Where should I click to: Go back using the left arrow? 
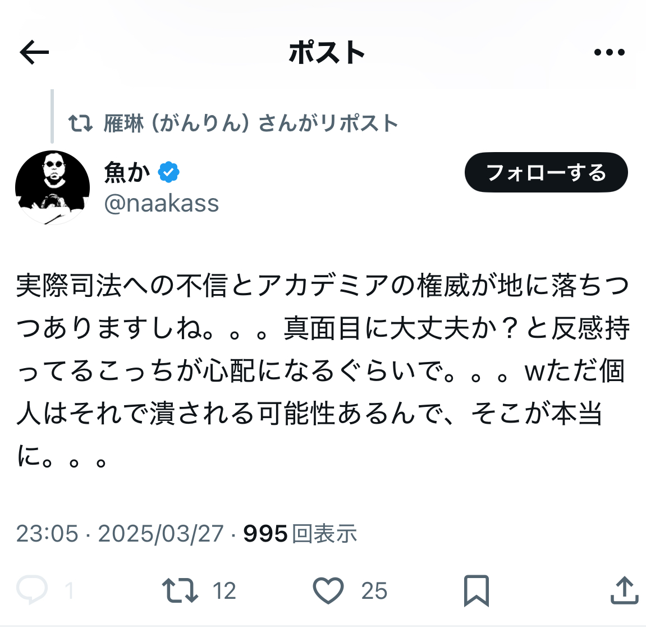pyautogui.click(x=34, y=52)
